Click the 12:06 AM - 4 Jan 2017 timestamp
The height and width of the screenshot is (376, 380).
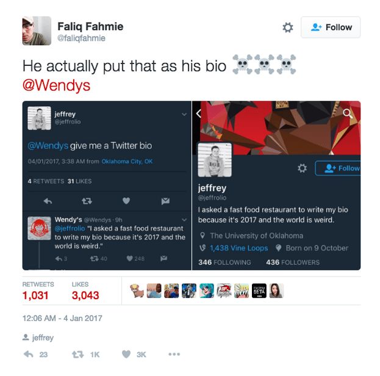point(62,318)
